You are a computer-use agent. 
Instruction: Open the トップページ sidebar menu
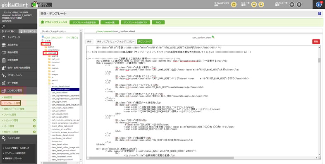click(x=19, y=37)
